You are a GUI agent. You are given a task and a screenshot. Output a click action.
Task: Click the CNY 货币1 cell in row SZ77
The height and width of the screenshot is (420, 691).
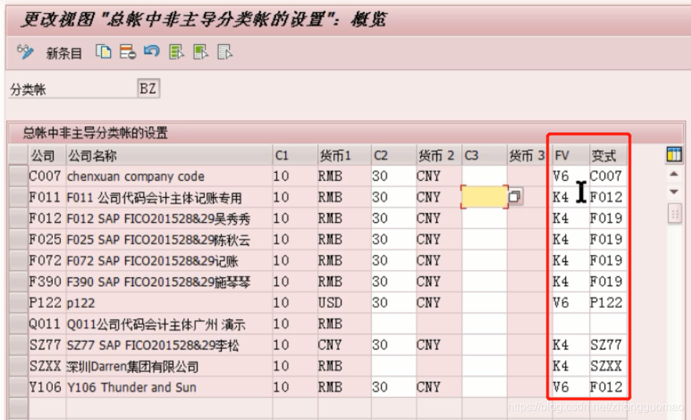pyautogui.click(x=344, y=345)
